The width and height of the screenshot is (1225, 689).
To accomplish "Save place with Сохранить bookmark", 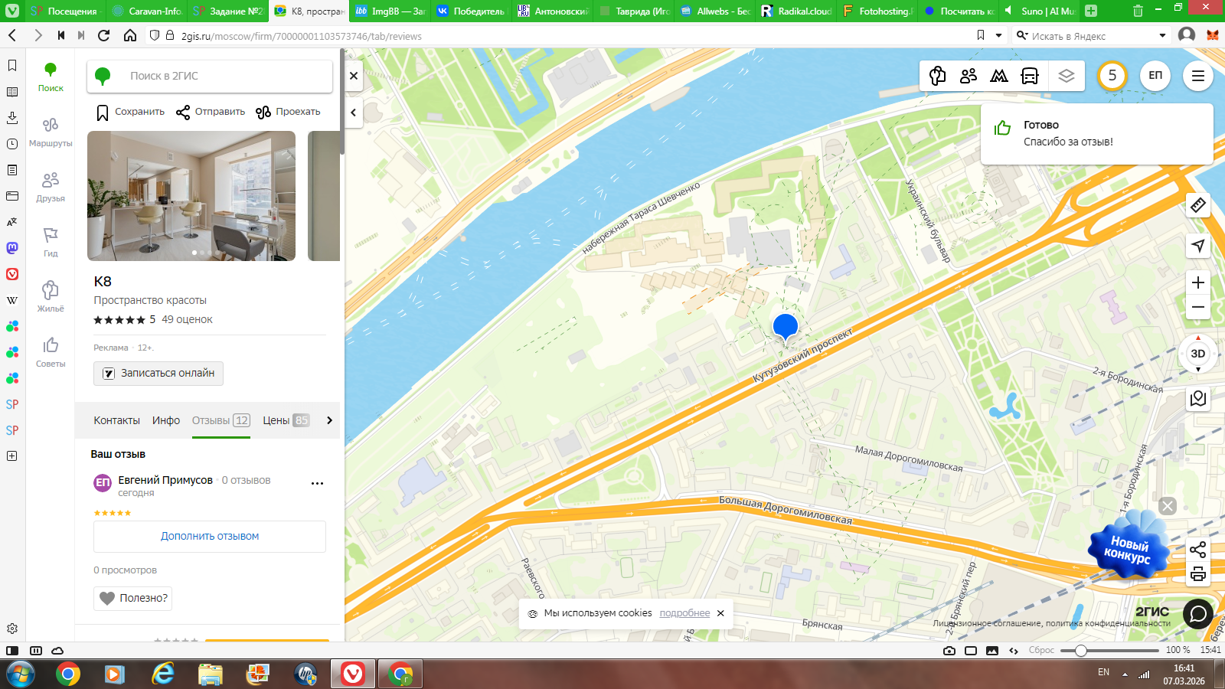I will coord(130,112).
